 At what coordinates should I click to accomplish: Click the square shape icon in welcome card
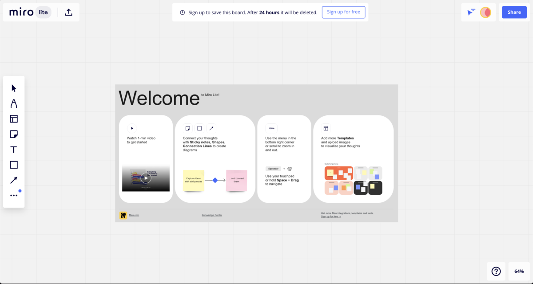[199, 128]
